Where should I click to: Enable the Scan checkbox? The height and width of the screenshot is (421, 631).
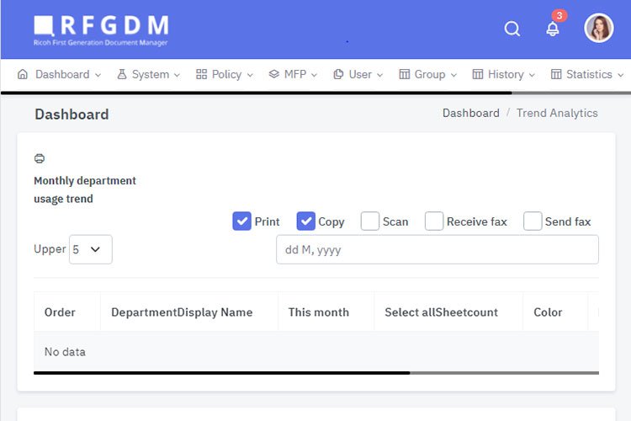click(370, 221)
